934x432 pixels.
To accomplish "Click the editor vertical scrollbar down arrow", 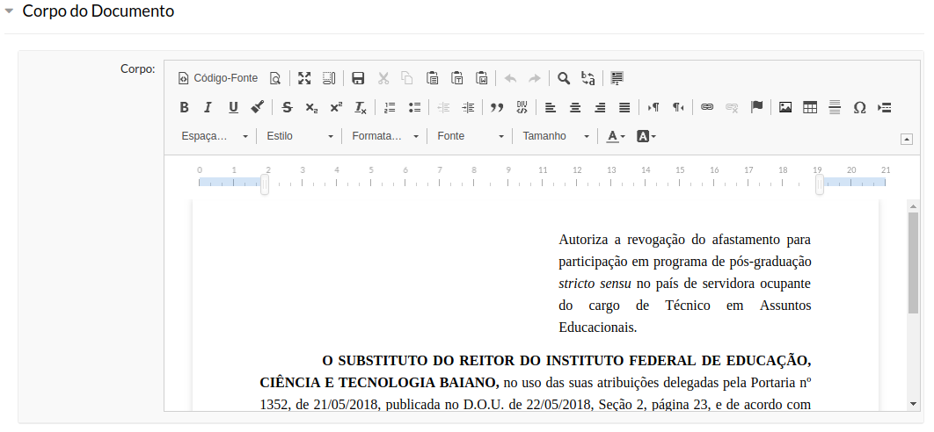I will click(x=913, y=403).
